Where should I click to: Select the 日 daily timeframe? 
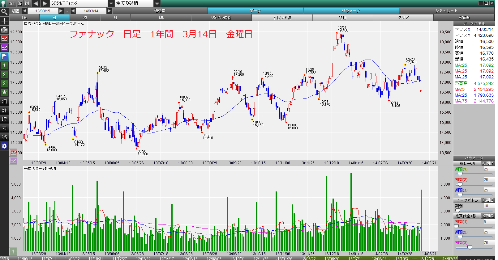coord(54,18)
